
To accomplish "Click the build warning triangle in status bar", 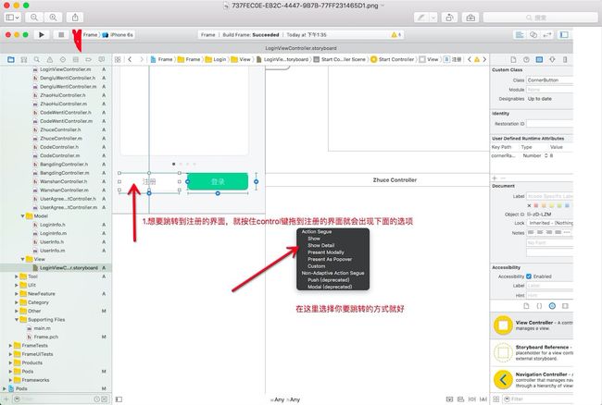I will coord(394,34).
